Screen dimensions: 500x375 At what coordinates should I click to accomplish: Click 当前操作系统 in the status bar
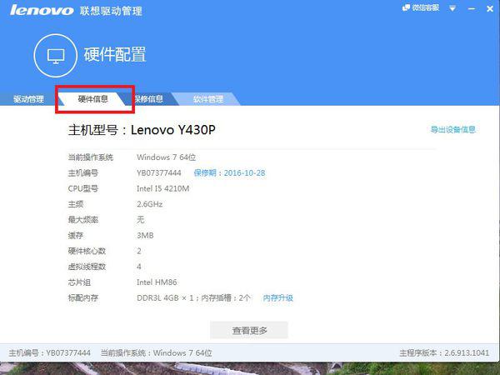click(157, 353)
